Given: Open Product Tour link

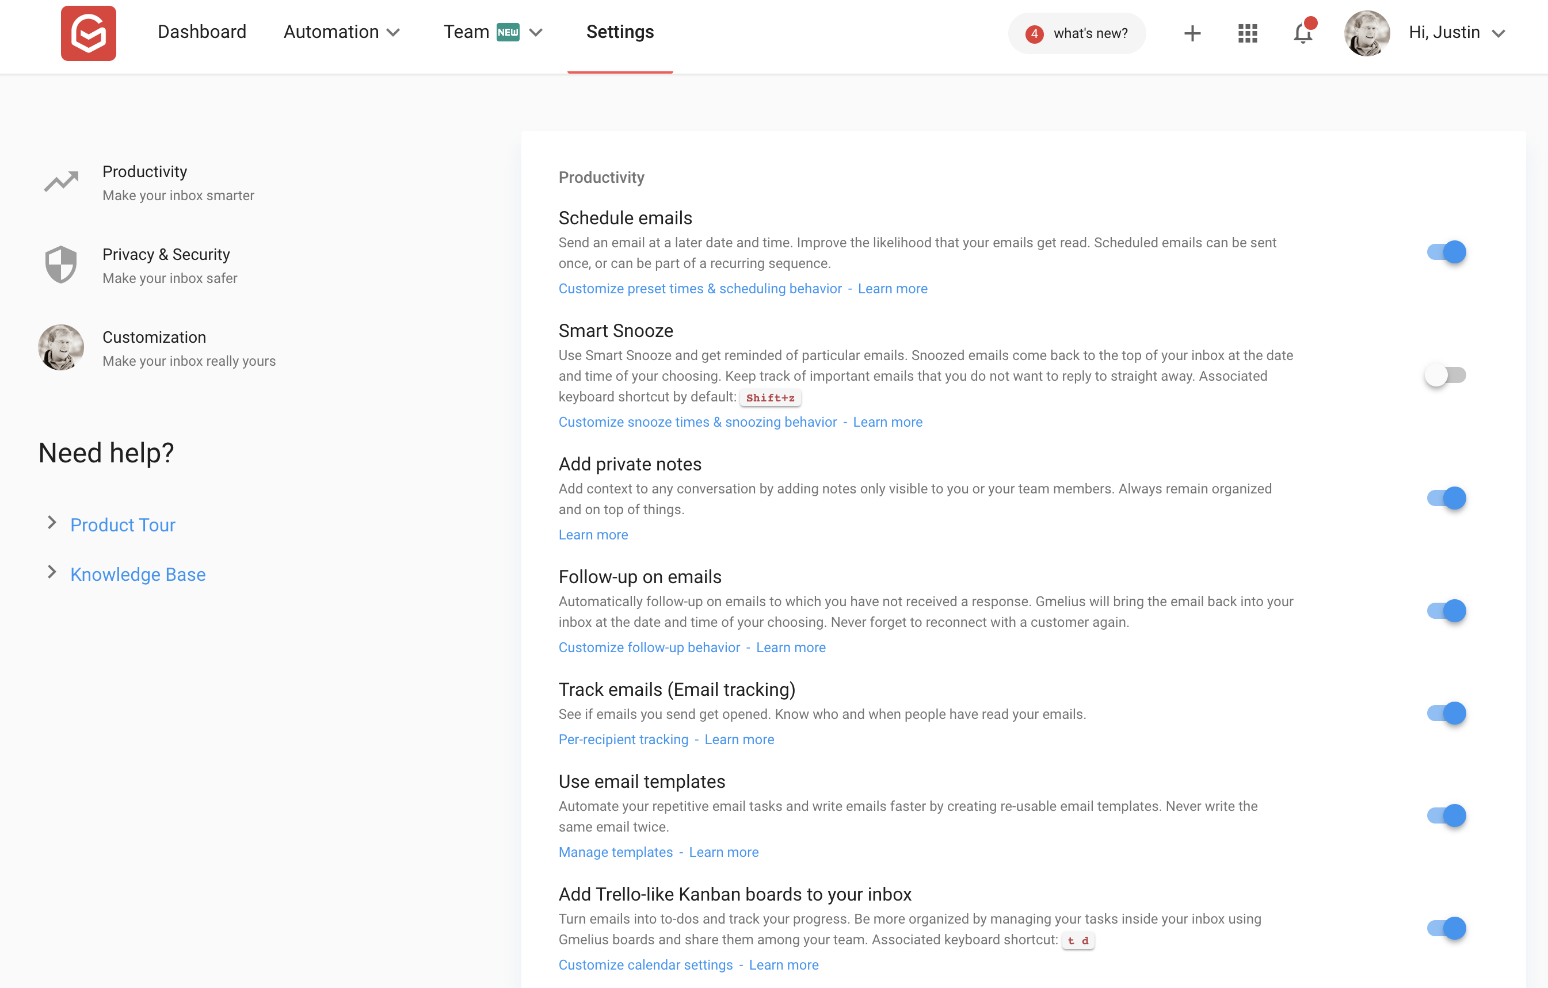Looking at the screenshot, I should pyautogui.click(x=123, y=525).
